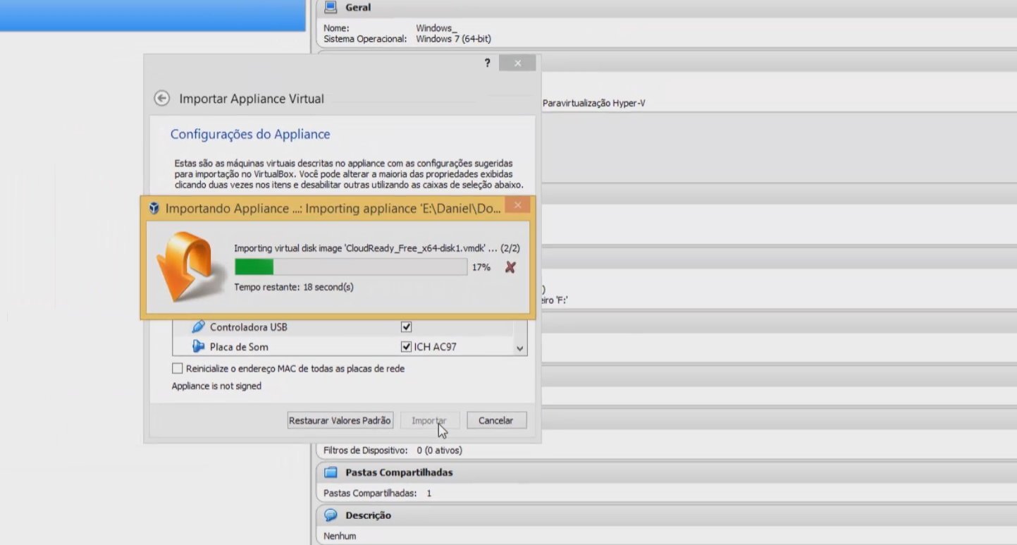Viewport: 1017px width, 545px height.
Task: Cancel the disk import with the red X
Action: point(511,267)
